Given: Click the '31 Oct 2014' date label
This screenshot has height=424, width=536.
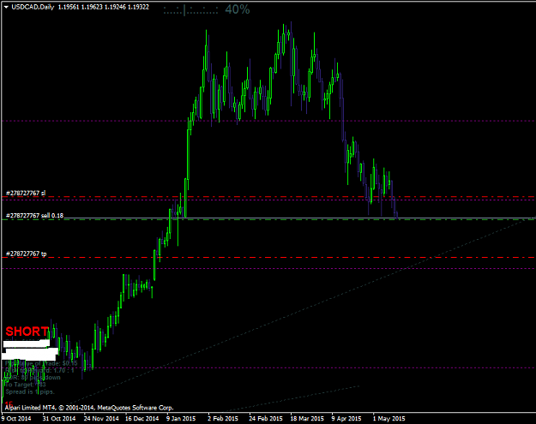Looking at the screenshot, I should click(x=59, y=419).
